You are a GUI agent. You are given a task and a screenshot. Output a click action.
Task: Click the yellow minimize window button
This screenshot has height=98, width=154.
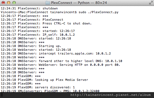[x=9, y=3]
